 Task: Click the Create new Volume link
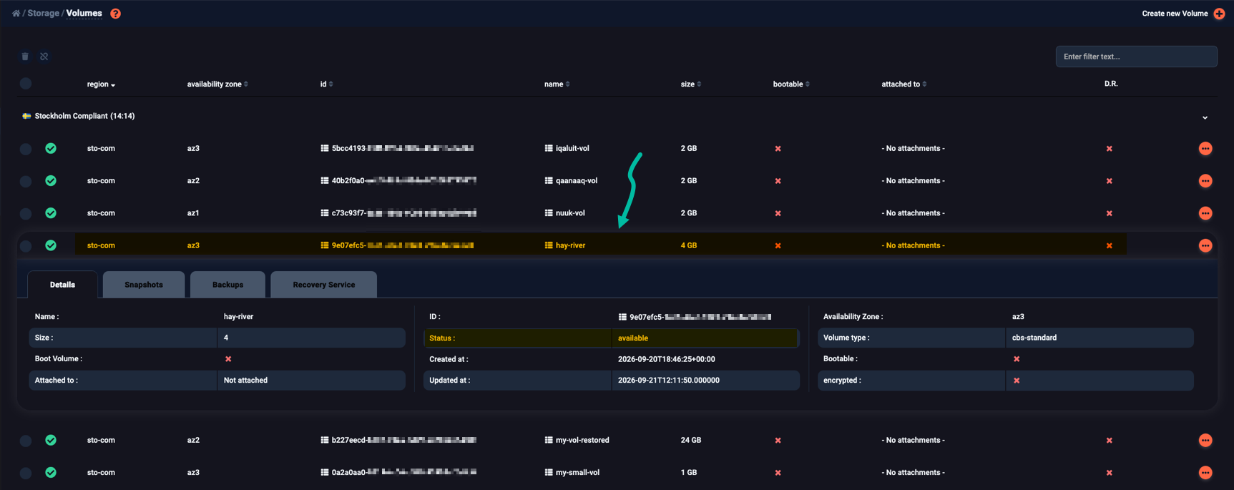(1175, 14)
